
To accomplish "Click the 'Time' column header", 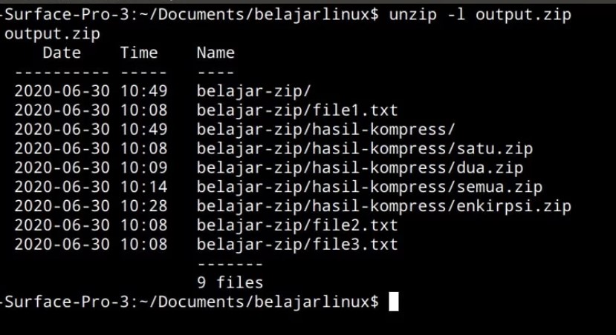I will [139, 53].
